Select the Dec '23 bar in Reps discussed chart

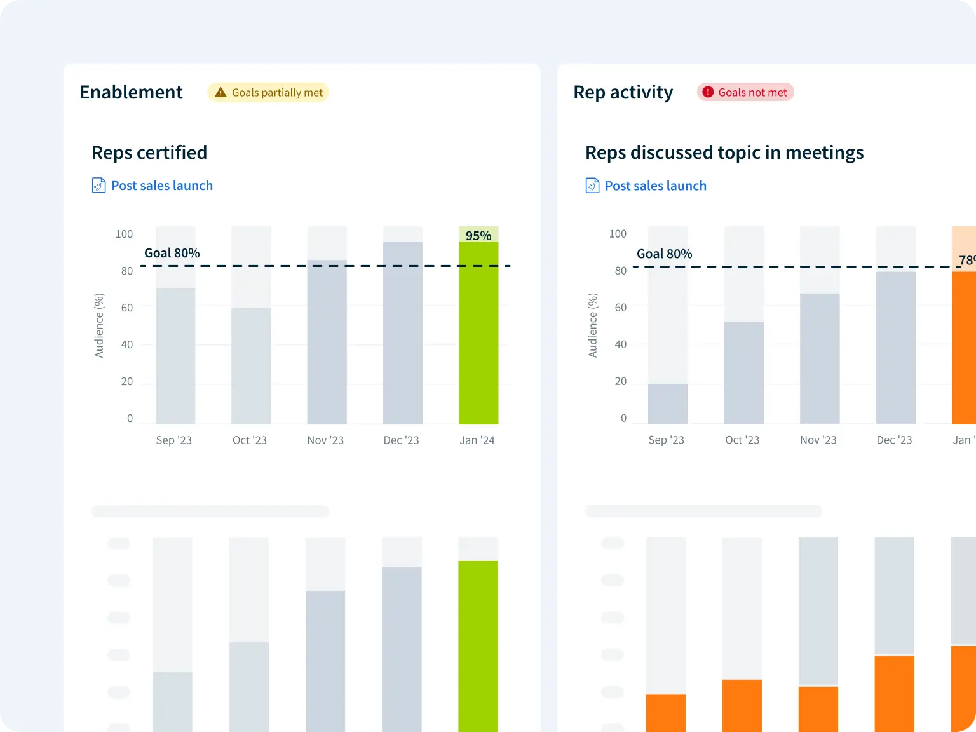(896, 348)
